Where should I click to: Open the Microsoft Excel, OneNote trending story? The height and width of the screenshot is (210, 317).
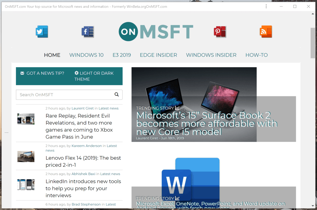point(210,205)
